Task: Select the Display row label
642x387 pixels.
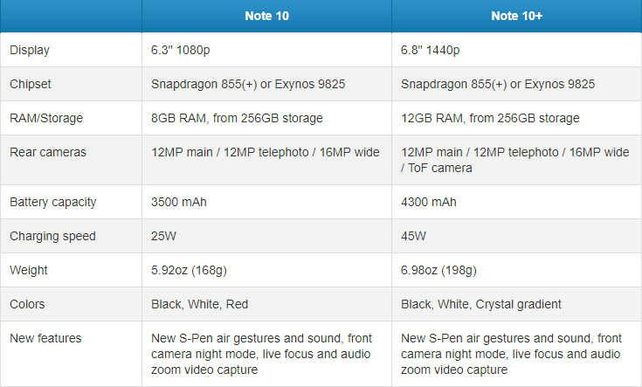Action: pyautogui.click(x=30, y=50)
